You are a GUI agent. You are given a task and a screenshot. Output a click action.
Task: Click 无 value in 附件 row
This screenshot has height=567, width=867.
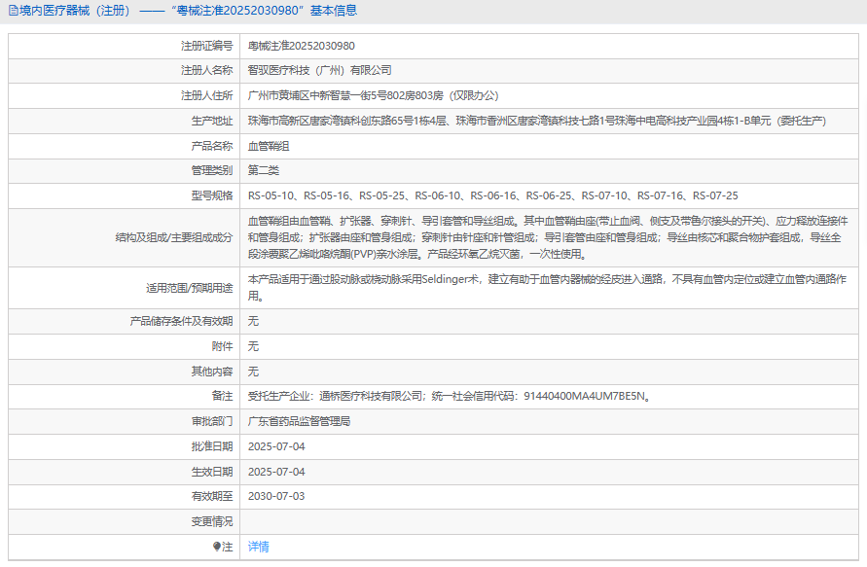tap(253, 346)
